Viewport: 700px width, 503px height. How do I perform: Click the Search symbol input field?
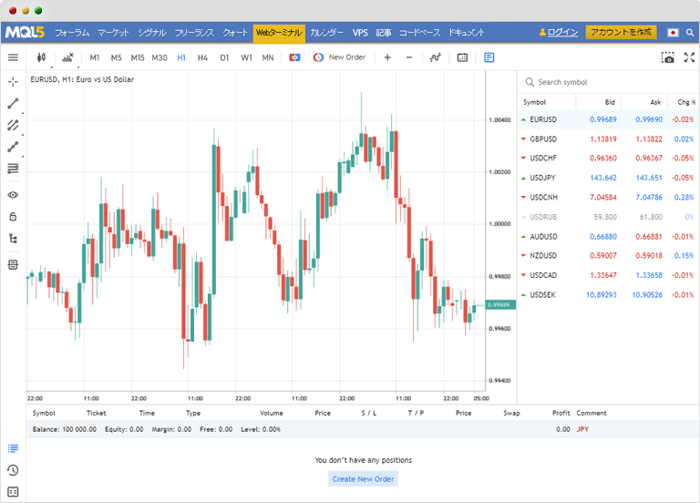coord(606,82)
